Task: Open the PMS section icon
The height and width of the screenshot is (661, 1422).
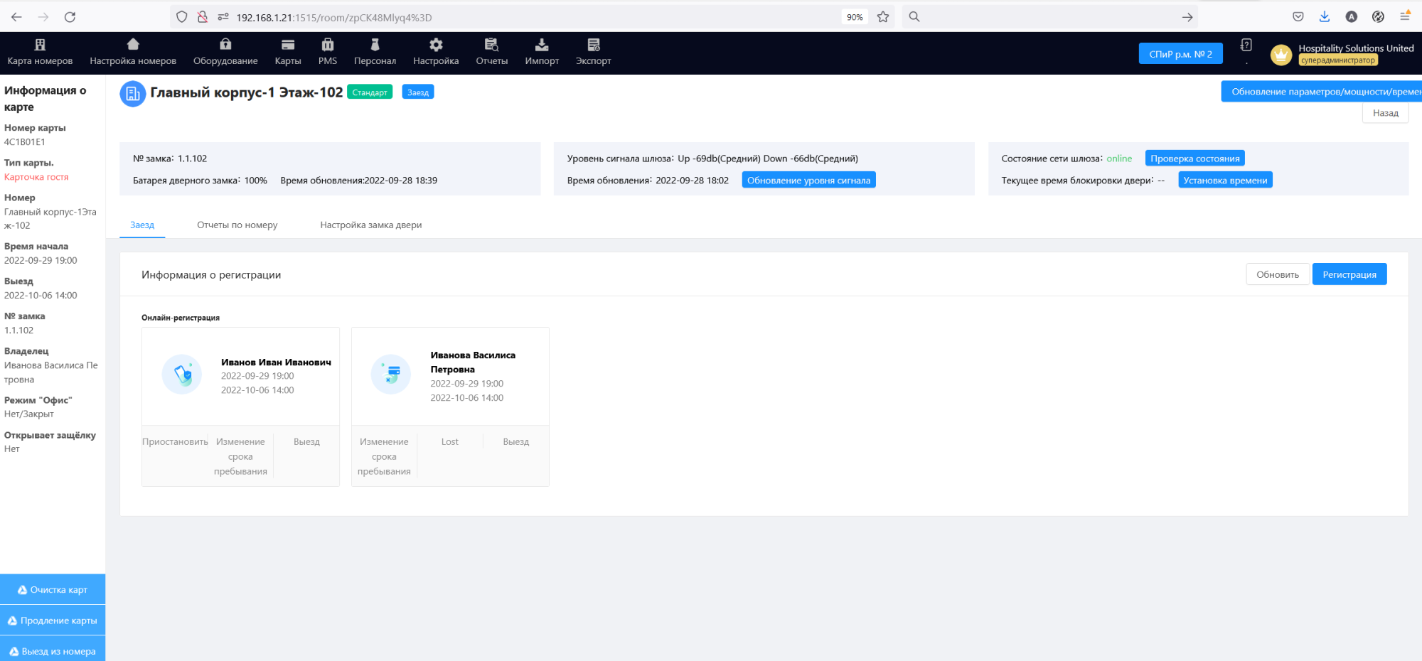Action: click(x=328, y=44)
